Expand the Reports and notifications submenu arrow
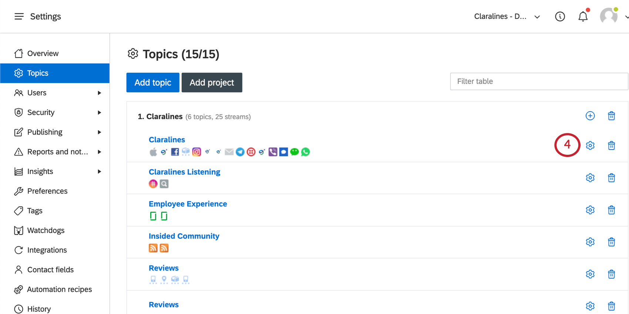This screenshot has width=629, height=314. [x=99, y=152]
